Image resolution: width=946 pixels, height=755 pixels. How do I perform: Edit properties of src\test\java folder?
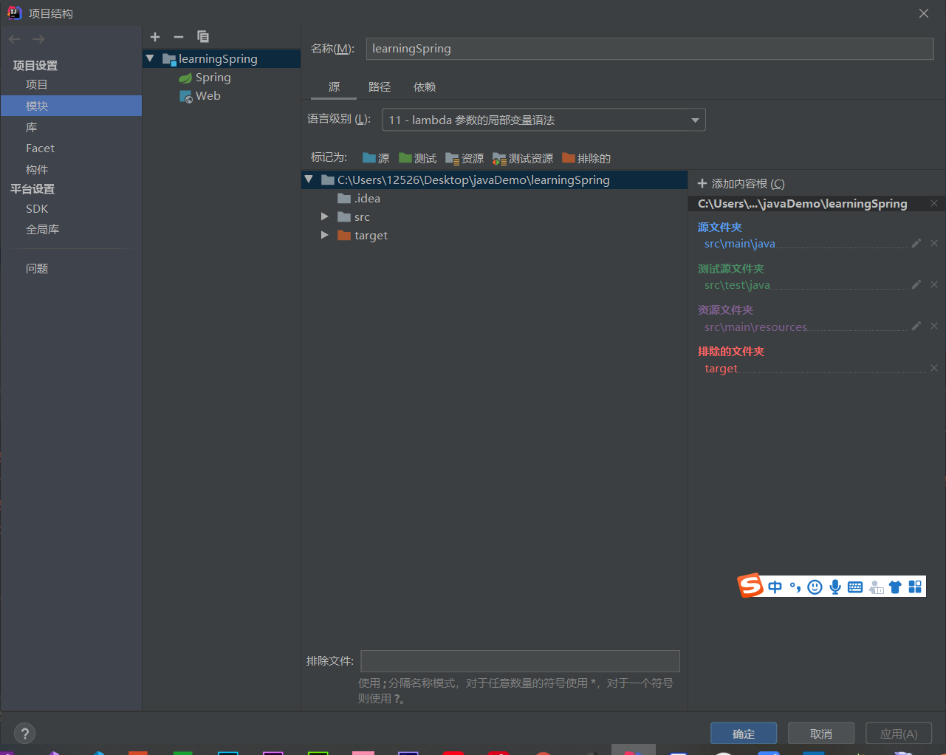click(916, 284)
